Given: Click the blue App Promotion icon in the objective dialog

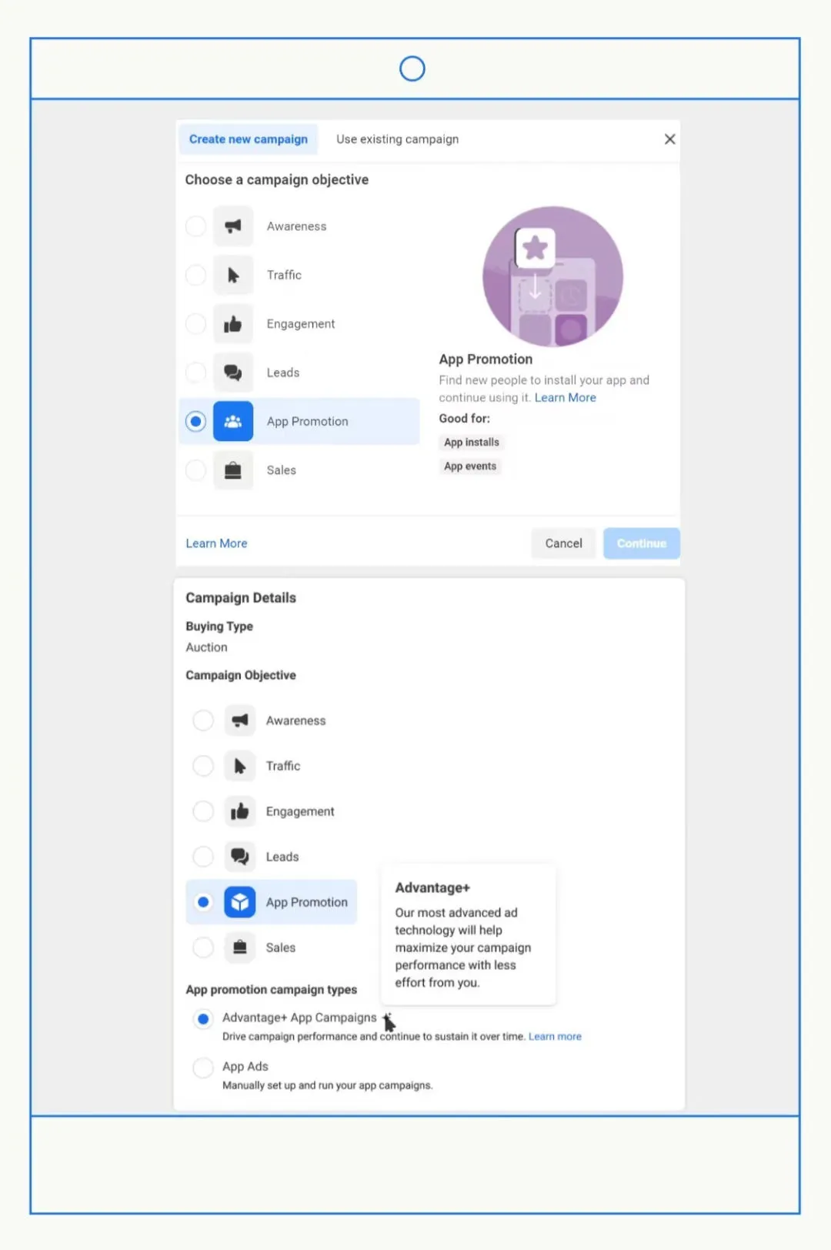Looking at the screenshot, I should click(x=233, y=422).
